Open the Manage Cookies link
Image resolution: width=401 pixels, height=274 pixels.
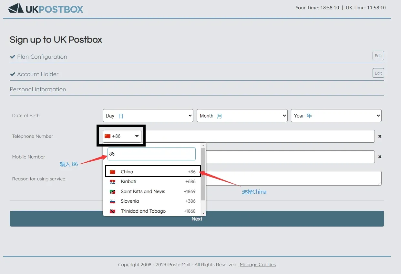click(x=258, y=265)
